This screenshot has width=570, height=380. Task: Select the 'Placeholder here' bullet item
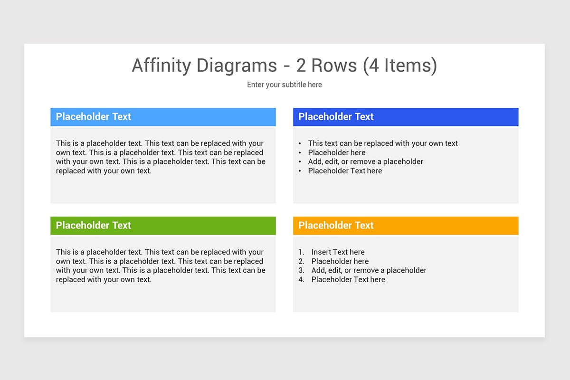pyautogui.click(x=337, y=152)
